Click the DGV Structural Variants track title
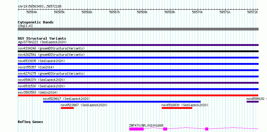This screenshot has height=132, width=267. point(42,38)
